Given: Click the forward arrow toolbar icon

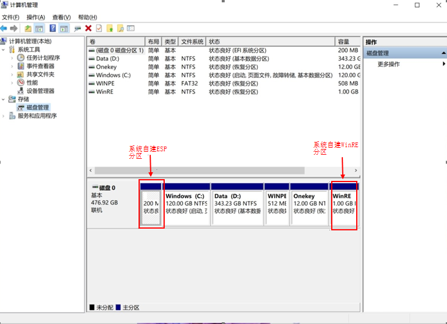Looking at the screenshot, I should coord(13,28).
